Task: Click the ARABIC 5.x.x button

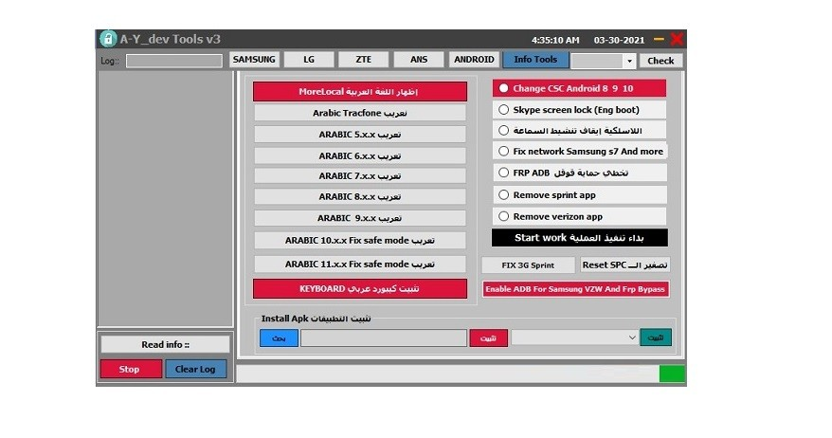Action: point(360,135)
